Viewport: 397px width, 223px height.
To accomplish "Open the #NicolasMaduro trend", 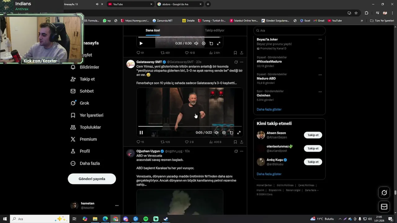I will click(269, 61).
